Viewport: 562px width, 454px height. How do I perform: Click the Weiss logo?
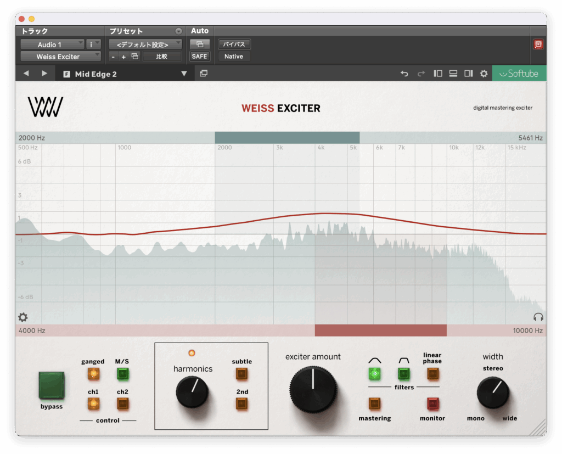tap(46, 107)
